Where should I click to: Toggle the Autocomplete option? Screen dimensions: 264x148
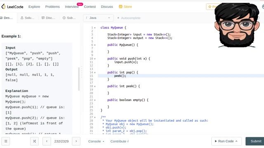click(129, 18)
